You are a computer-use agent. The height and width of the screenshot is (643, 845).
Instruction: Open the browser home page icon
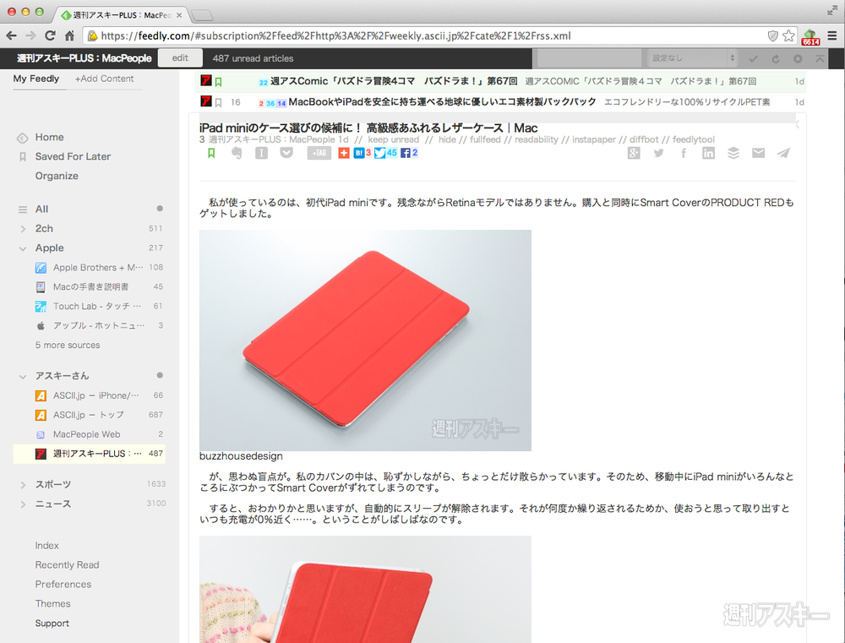click(x=69, y=35)
